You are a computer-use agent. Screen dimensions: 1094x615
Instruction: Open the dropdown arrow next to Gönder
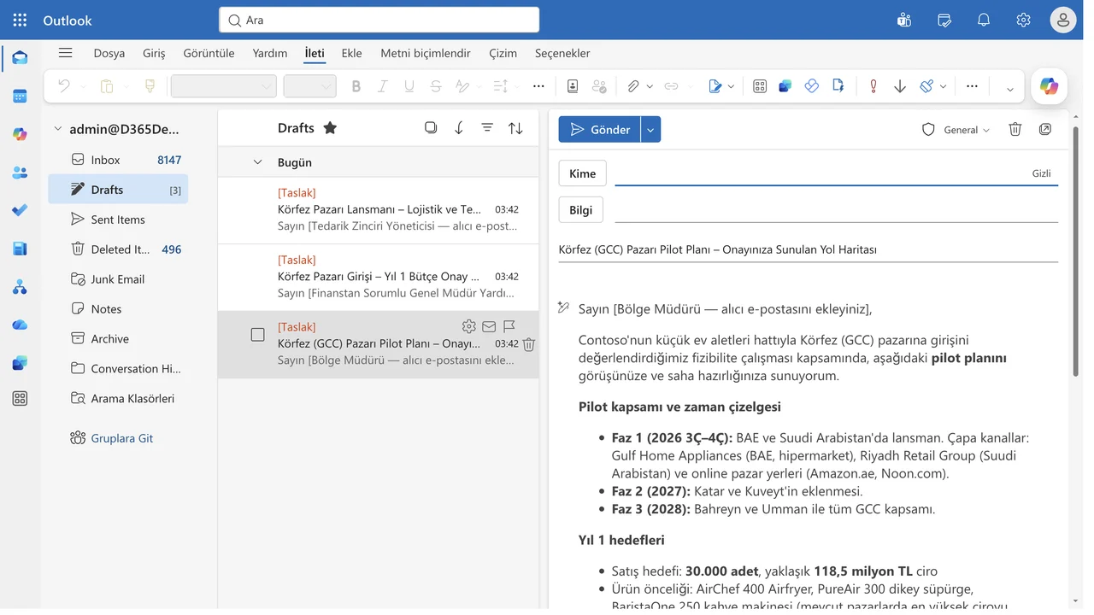pos(650,129)
